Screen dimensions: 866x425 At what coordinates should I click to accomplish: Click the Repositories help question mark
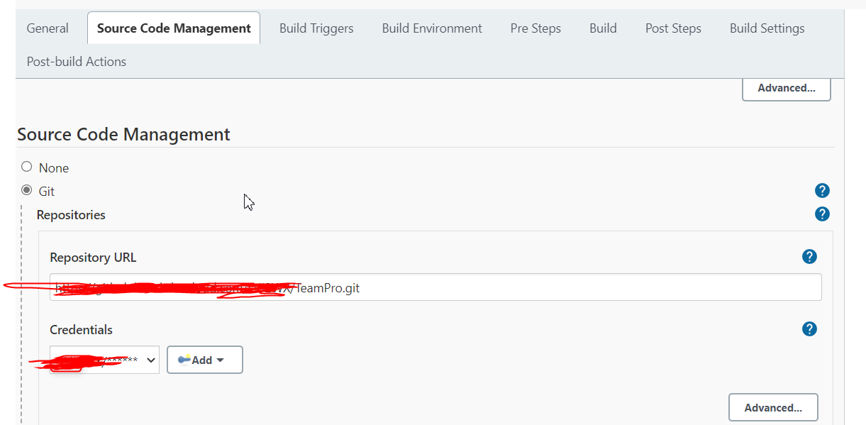(x=822, y=214)
